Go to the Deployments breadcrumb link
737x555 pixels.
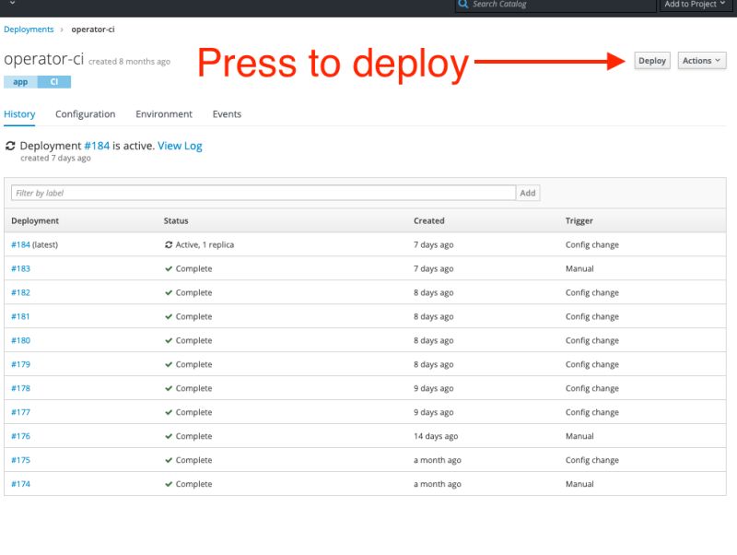(29, 30)
